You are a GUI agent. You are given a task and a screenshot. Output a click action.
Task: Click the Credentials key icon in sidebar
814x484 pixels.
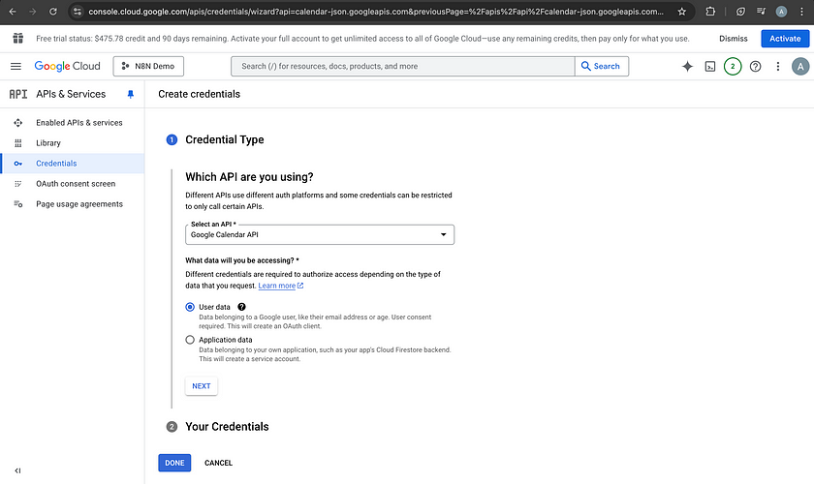pos(18,164)
